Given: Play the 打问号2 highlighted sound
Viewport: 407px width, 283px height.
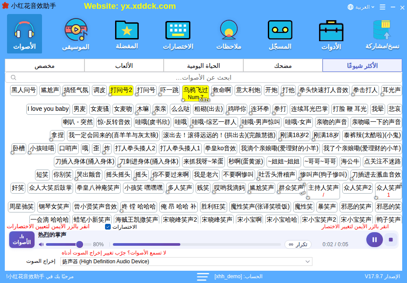Looking at the screenshot, I should tap(121, 90).
